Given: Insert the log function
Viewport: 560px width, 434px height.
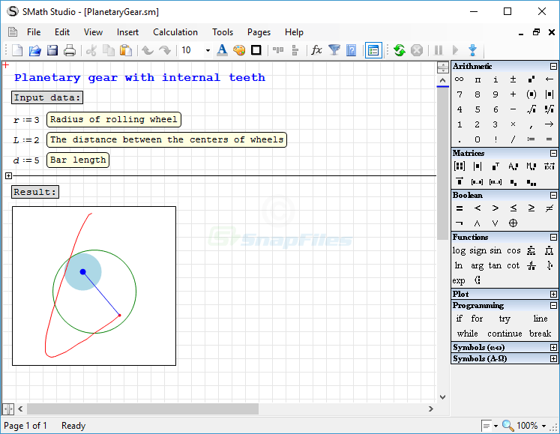Looking at the screenshot, I should point(460,250).
